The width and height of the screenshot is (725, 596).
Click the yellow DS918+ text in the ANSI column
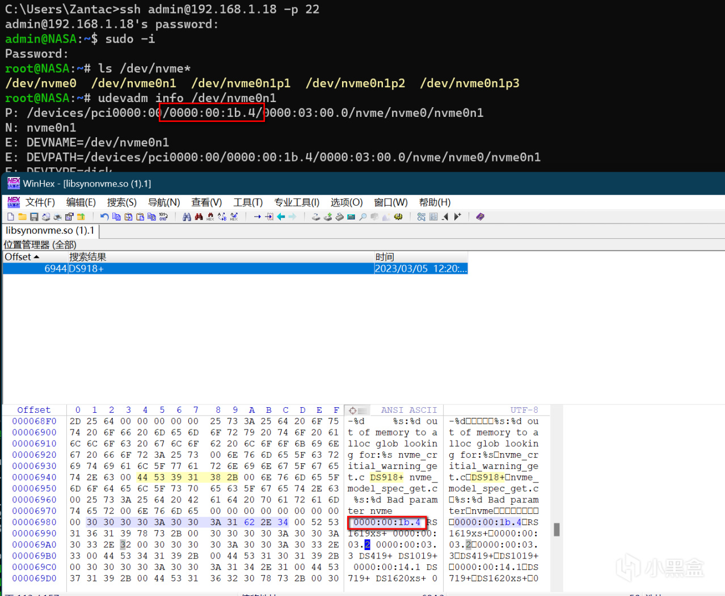[x=387, y=477]
